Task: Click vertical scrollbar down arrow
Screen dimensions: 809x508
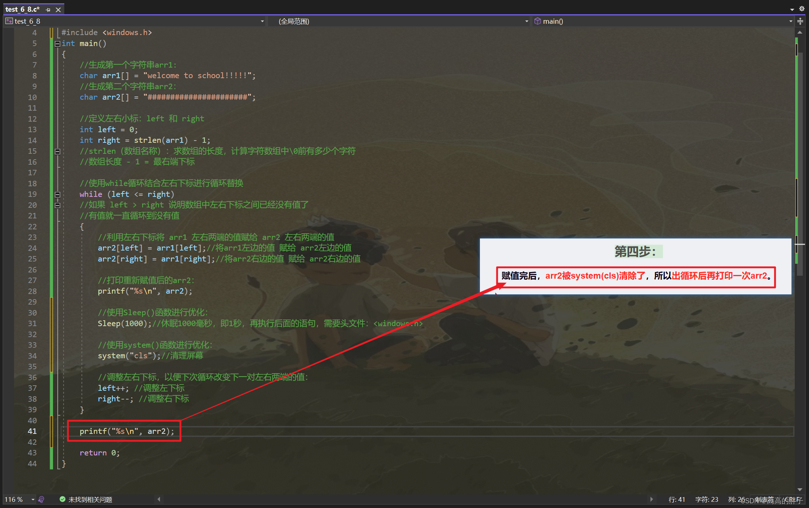Action: click(x=800, y=489)
